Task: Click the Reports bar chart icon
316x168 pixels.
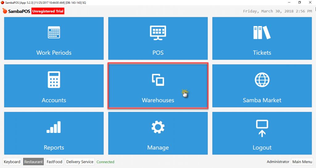Action: click(54, 127)
